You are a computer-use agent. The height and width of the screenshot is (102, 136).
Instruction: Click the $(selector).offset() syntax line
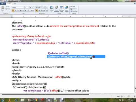[x=58, y=53]
